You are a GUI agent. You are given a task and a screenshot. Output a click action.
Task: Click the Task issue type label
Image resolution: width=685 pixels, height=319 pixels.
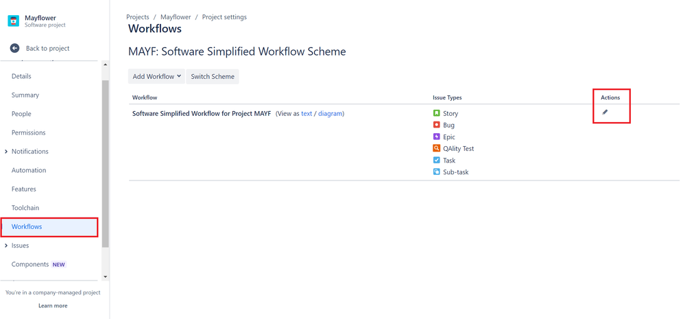(449, 161)
